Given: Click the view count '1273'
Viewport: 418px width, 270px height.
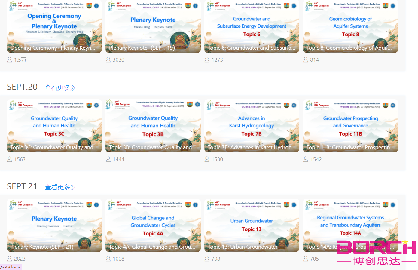Looking at the screenshot, I should pos(217,60).
